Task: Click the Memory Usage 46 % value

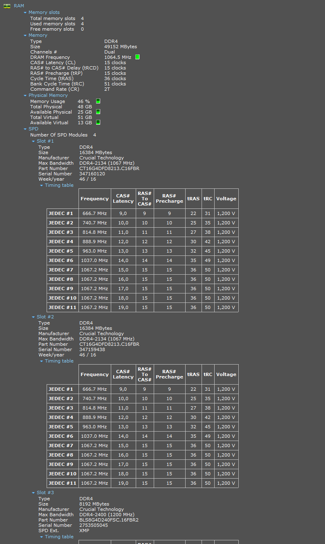Action: click(x=84, y=101)
